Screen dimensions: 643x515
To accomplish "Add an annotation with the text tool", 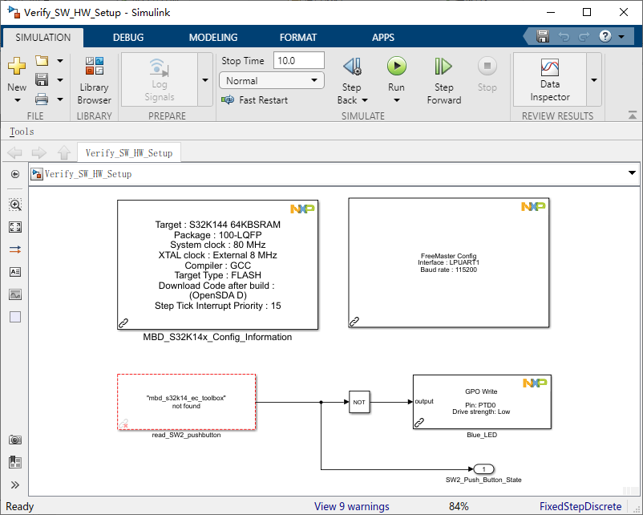I will click(15, 272).
